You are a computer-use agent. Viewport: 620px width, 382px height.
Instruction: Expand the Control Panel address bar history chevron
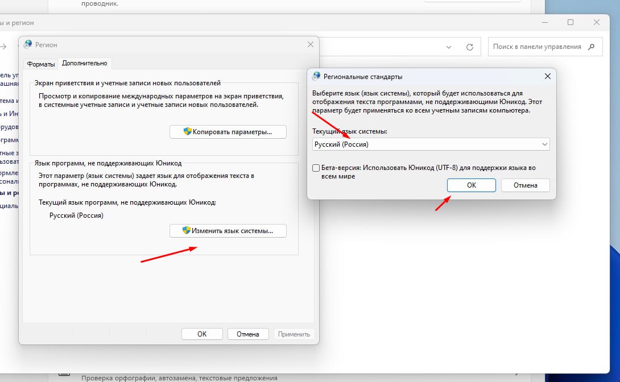click(449, 47)
